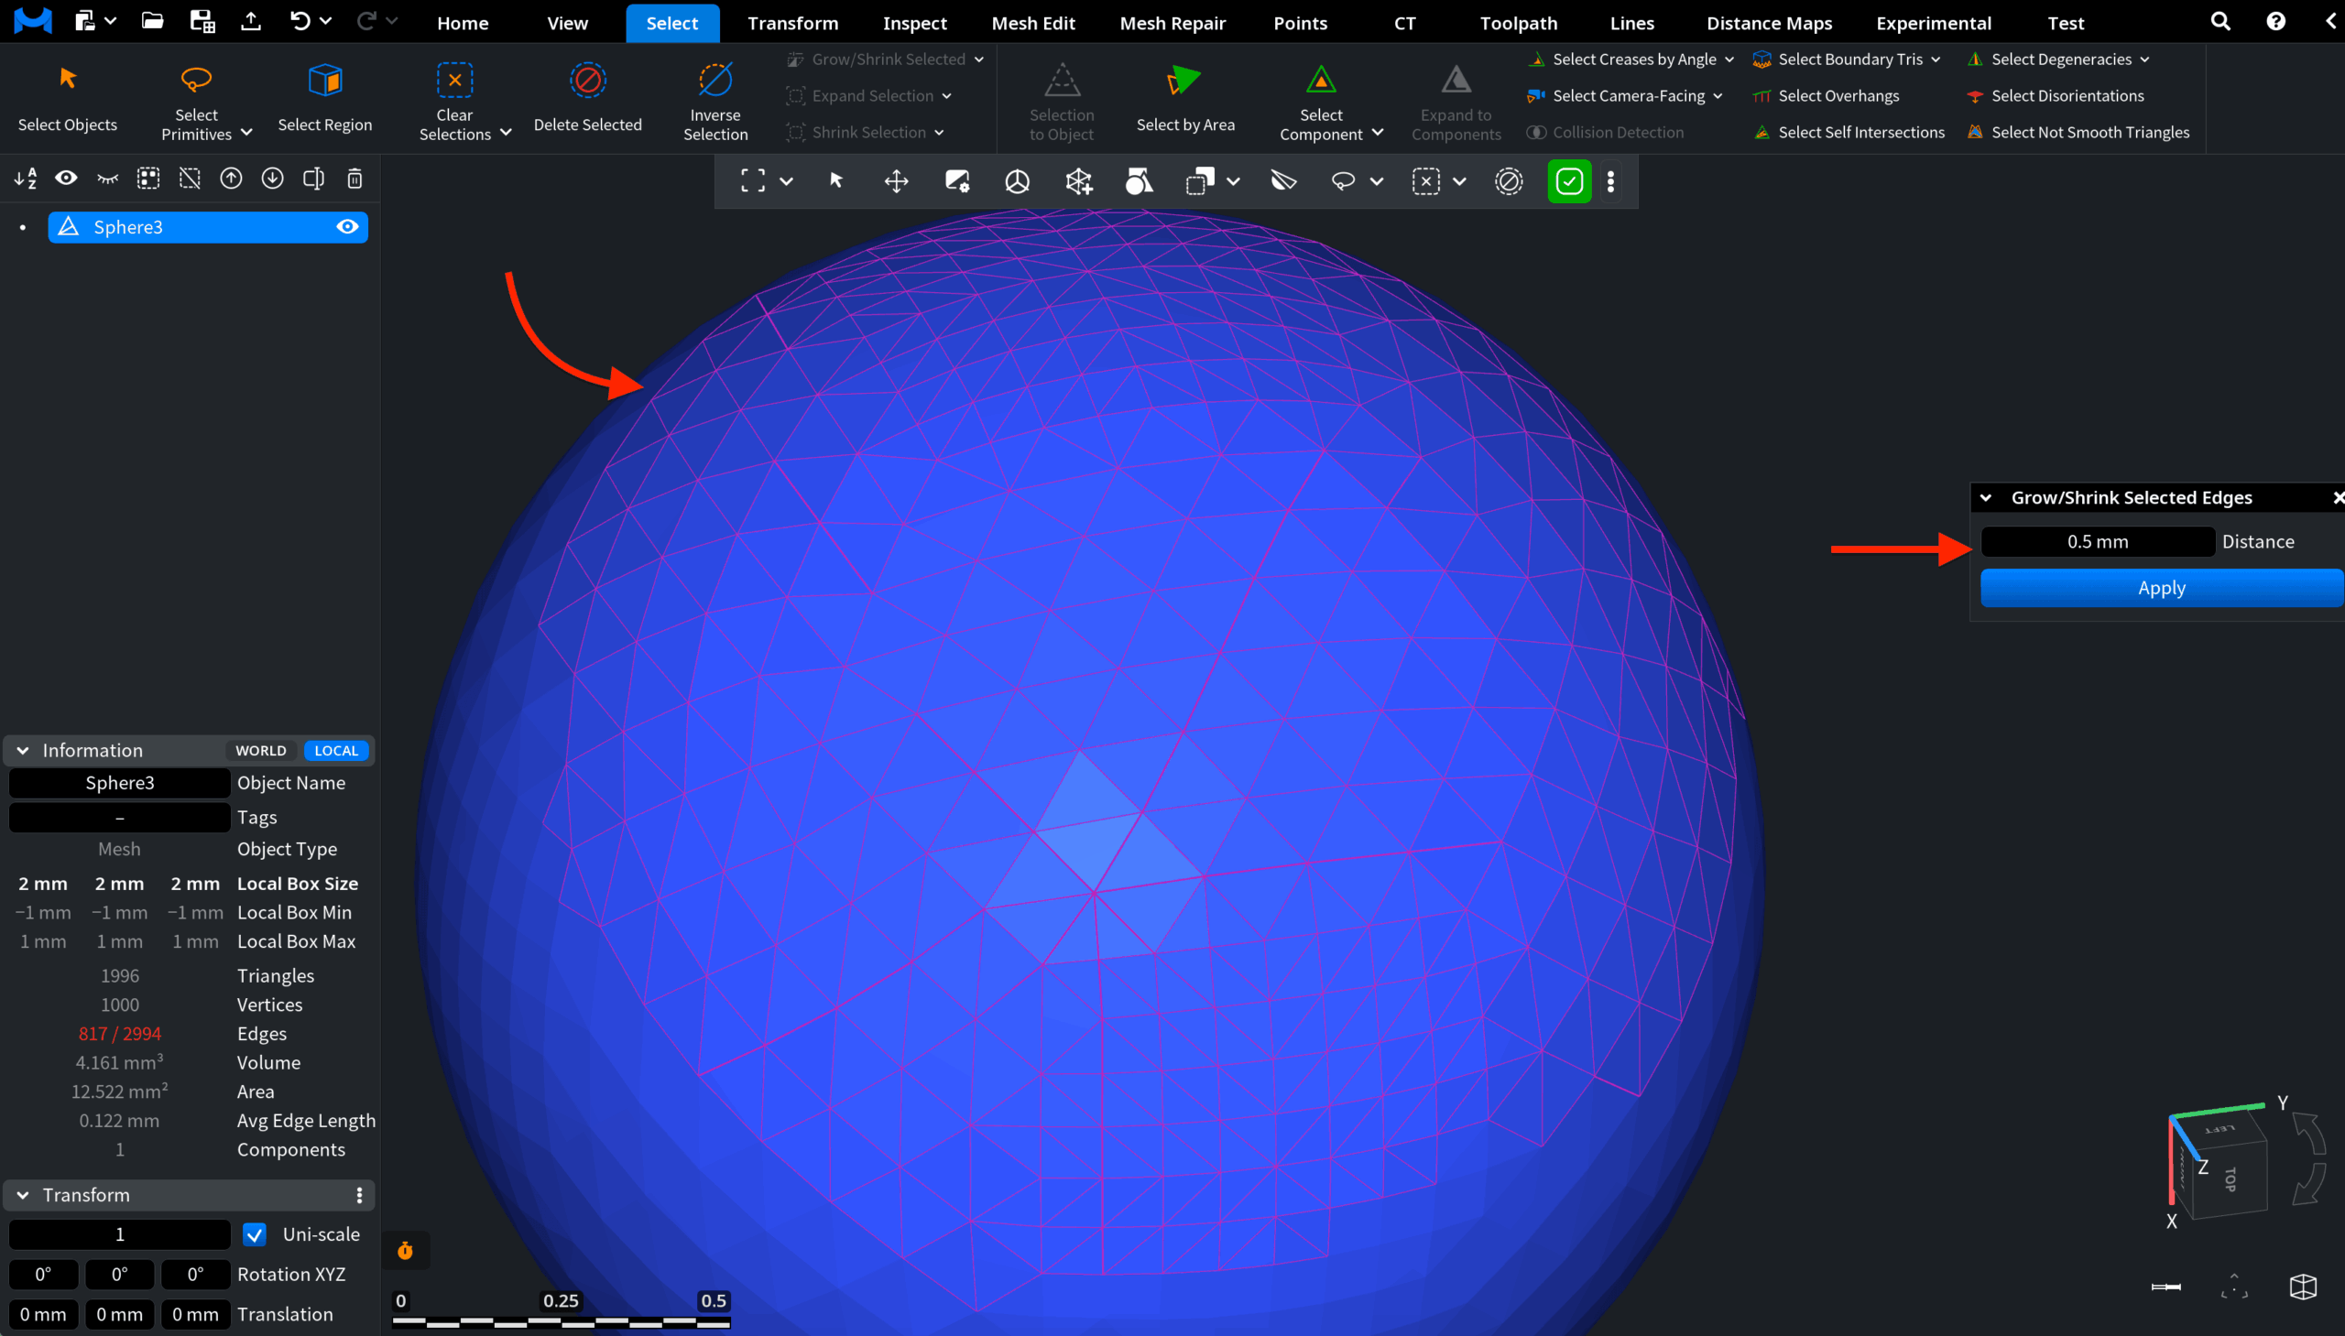
Task: Open Transform panel options menu
Action: click(359, 1195)
